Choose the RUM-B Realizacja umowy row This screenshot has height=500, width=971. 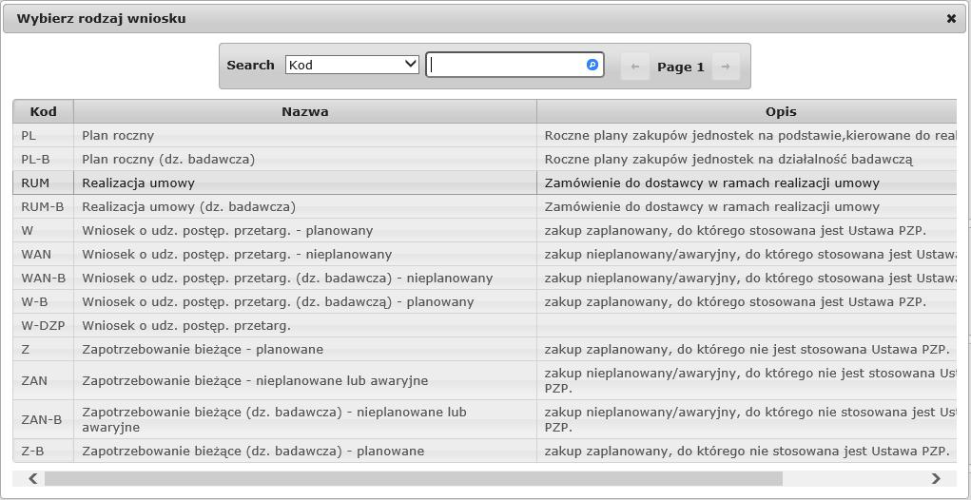coord(485,206)
